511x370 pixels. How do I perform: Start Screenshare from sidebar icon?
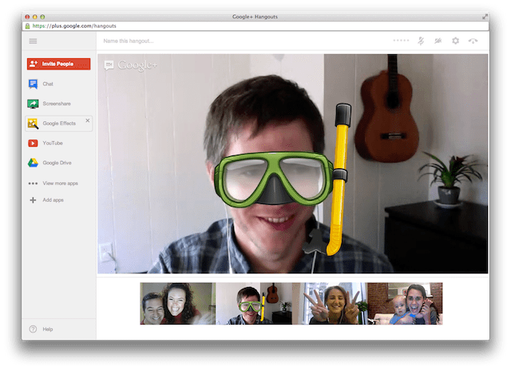33,104
